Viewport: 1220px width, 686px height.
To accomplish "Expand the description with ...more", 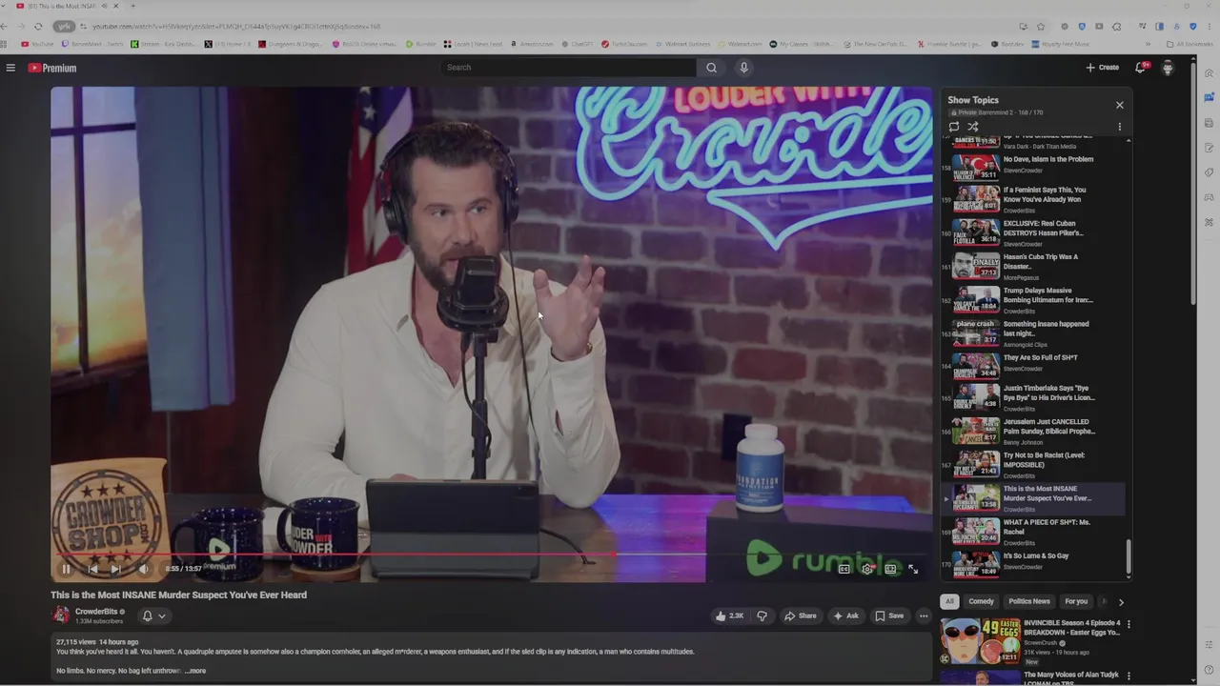I will tap(195, 671).
